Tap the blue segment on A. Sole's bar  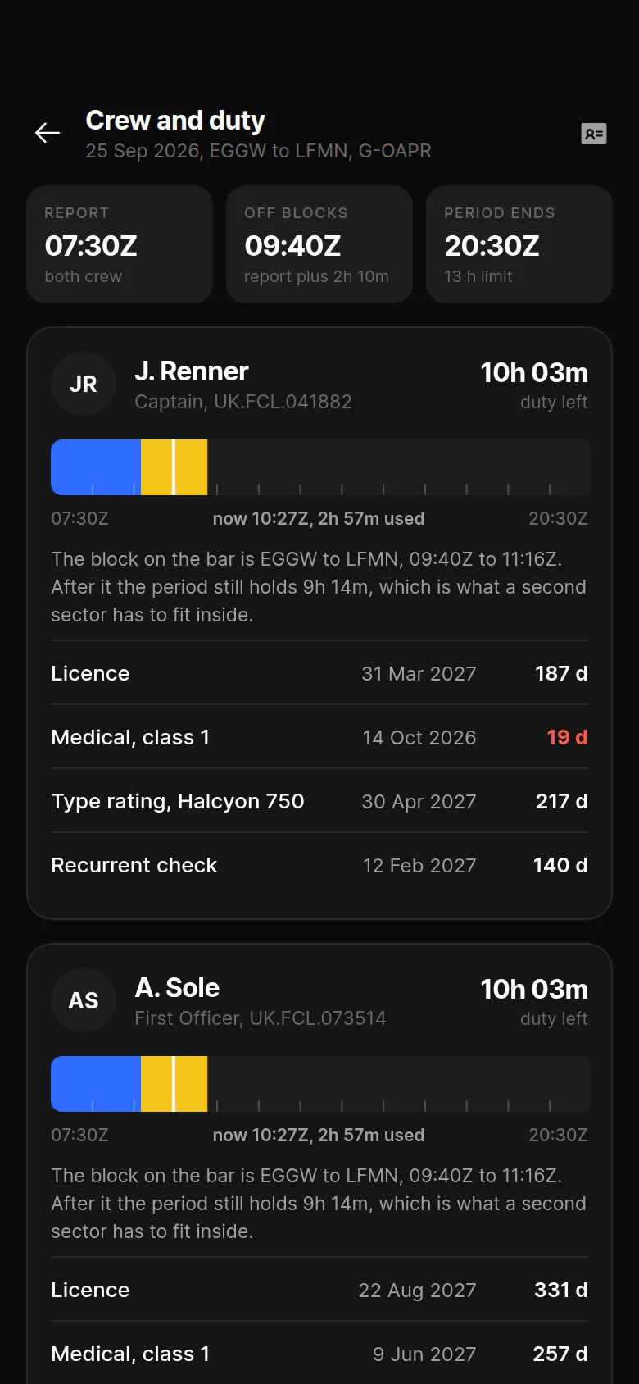[96, 1084]
